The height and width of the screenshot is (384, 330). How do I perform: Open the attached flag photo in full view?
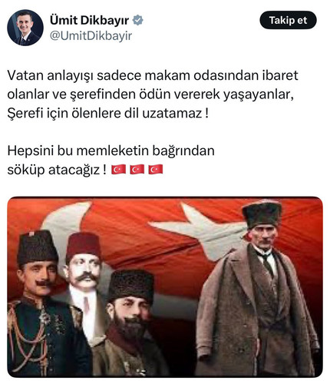165,287
